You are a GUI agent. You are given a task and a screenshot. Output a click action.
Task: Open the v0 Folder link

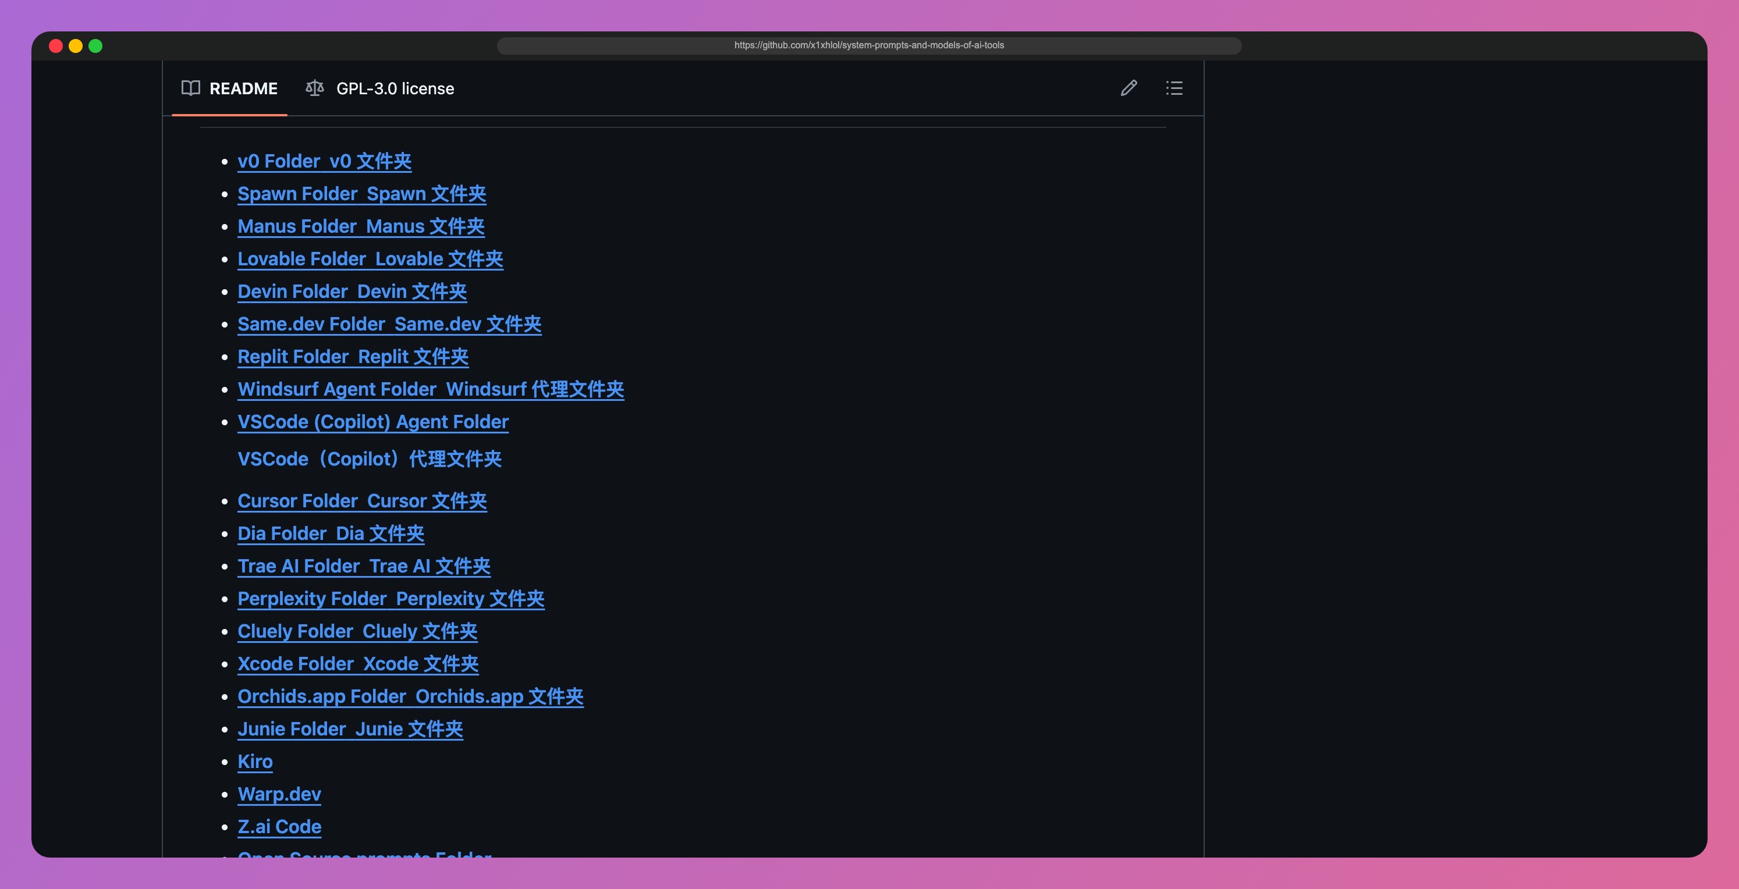(x=324, y=161)
